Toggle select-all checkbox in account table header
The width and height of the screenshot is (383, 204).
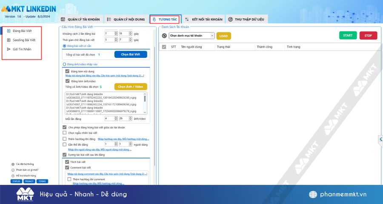pos(164,47)
